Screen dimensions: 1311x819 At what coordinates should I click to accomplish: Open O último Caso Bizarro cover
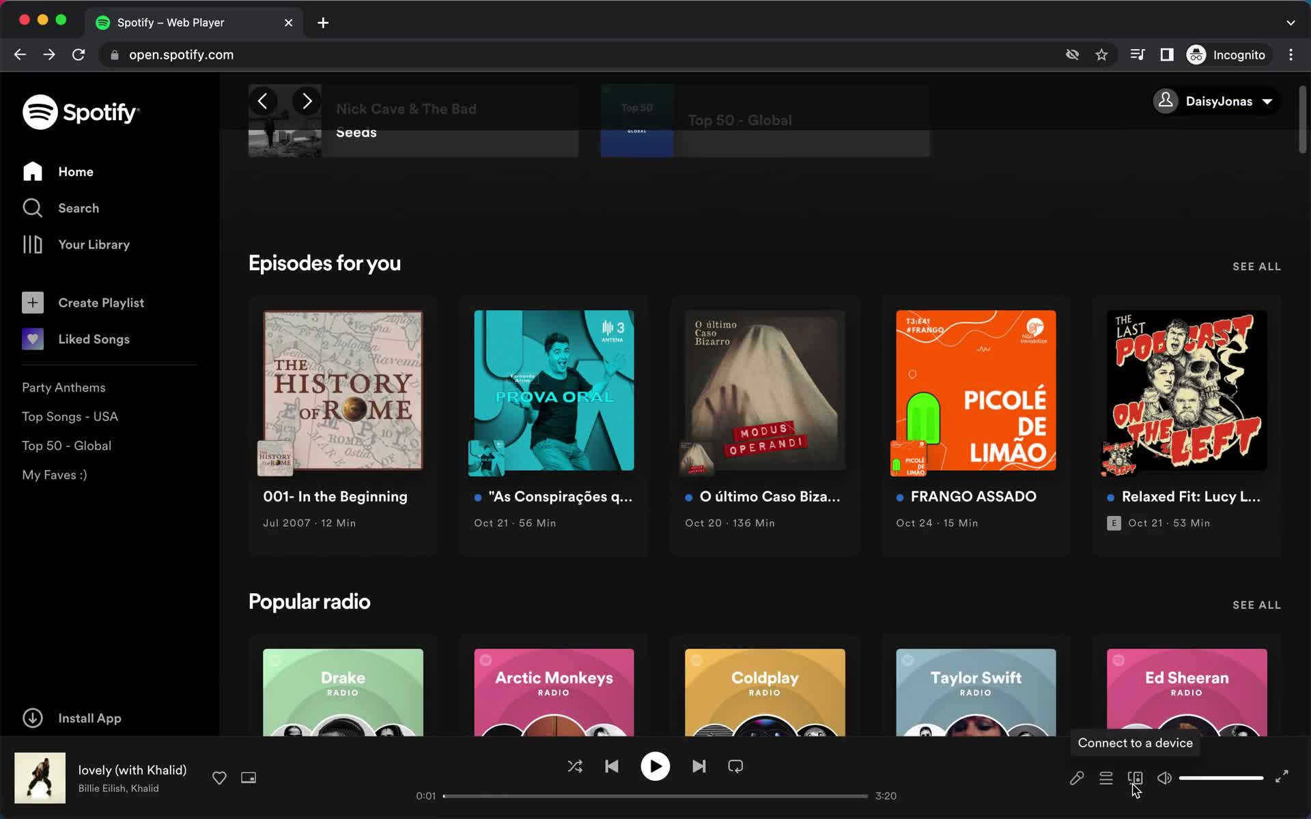(765, 390)
